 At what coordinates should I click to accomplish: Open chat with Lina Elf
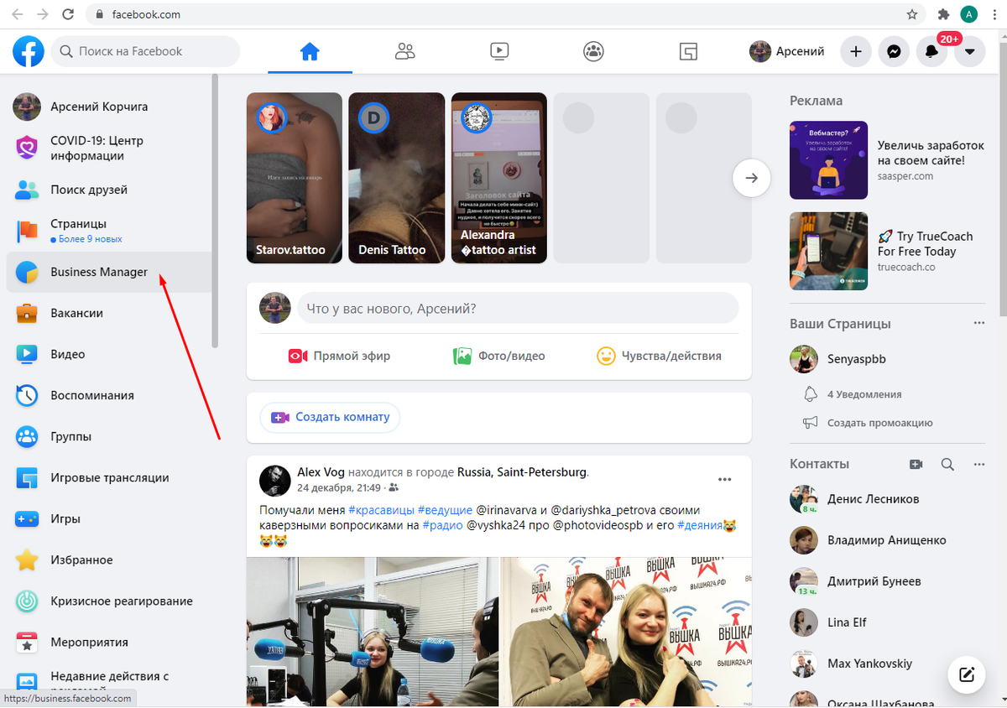(x=888, y=622)
